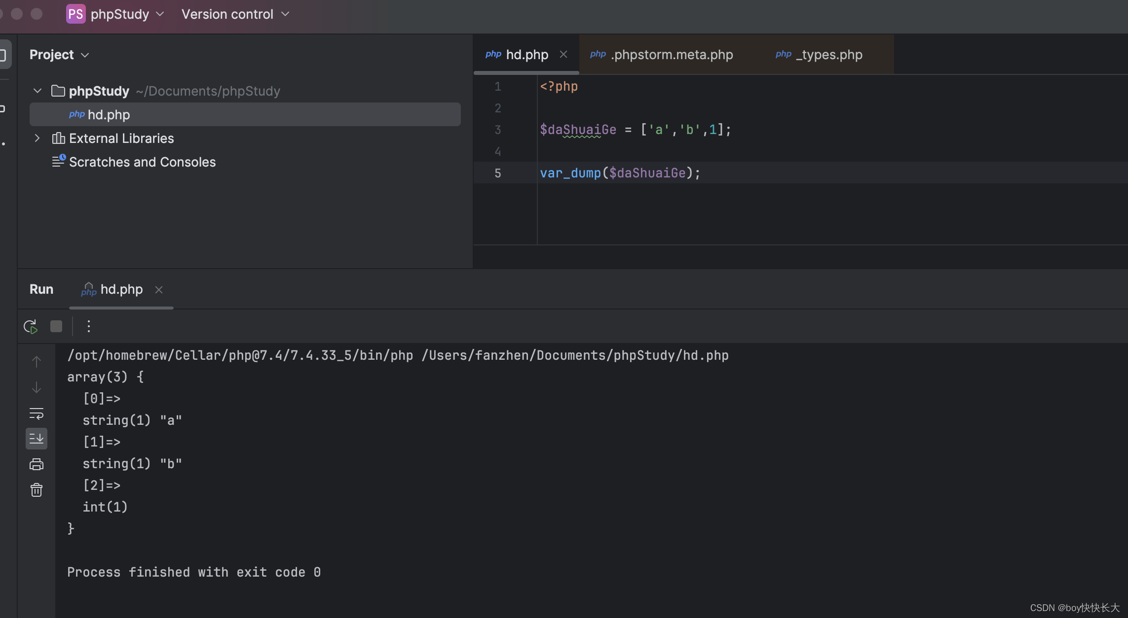Jump up the stack trace arrow
The image size is (1128, 618).
tap(37, 362)
